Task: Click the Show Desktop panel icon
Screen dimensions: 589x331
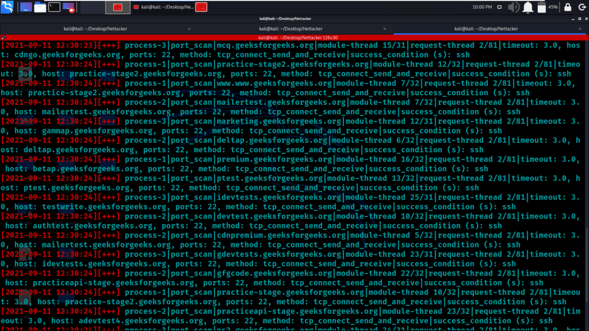Action: click(x=26, y=7)
